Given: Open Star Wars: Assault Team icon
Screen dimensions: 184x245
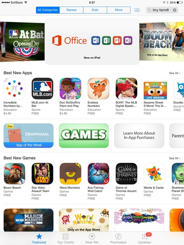Looking at the screenshot, I should click(42, 174).
